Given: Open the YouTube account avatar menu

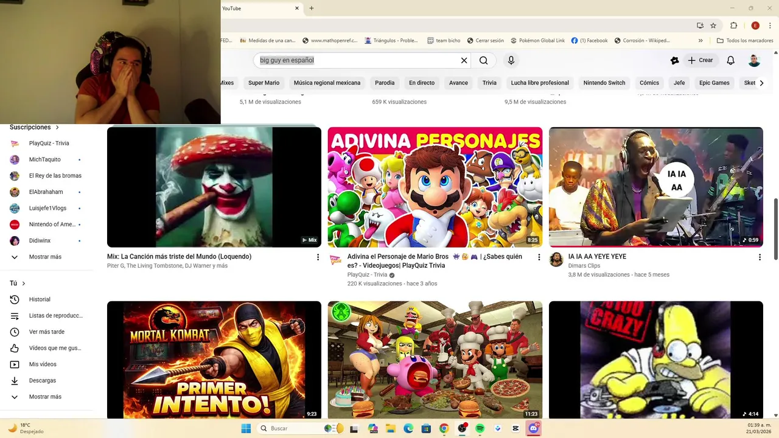Looking at the screenshot, I should [x=754, y=60].
